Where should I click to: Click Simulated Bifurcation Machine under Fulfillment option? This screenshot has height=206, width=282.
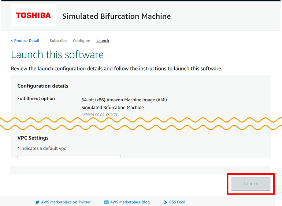click(x=112, y=108)
